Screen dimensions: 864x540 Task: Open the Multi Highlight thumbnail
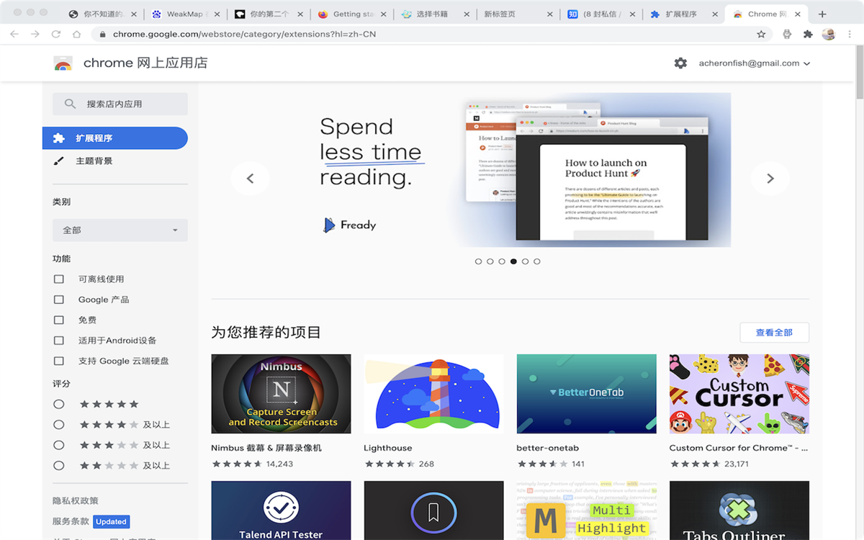[x=587, y=510]
